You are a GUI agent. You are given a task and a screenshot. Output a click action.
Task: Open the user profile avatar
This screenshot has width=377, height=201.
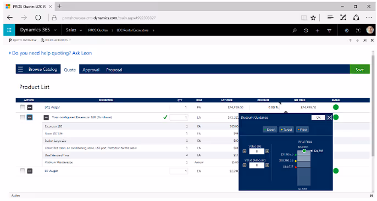point(370,30)
